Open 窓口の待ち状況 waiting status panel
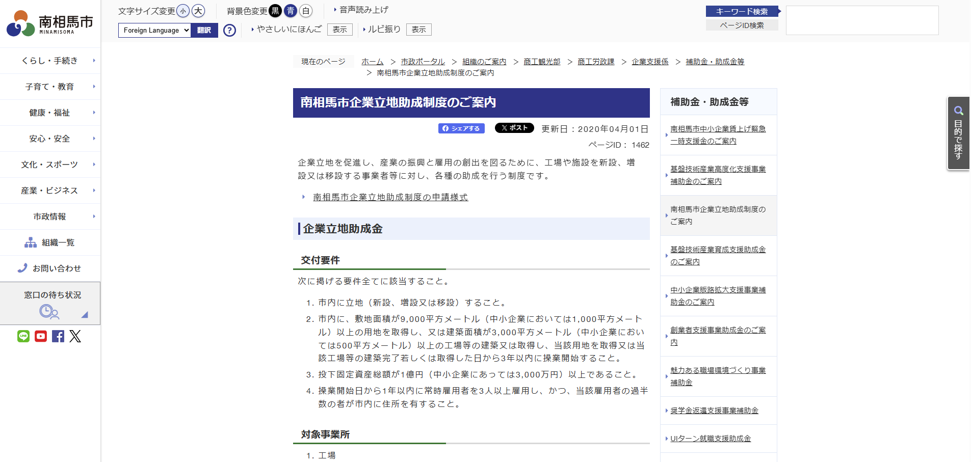 point(50,304)
